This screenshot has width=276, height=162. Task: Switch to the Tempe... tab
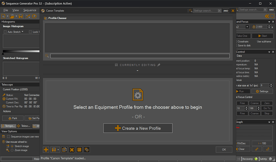[8, 126]
